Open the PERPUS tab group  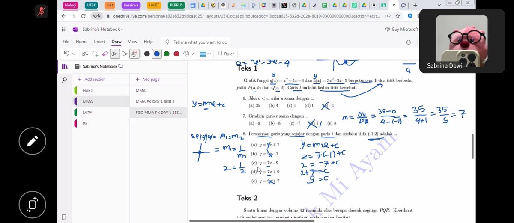point(176,6)
